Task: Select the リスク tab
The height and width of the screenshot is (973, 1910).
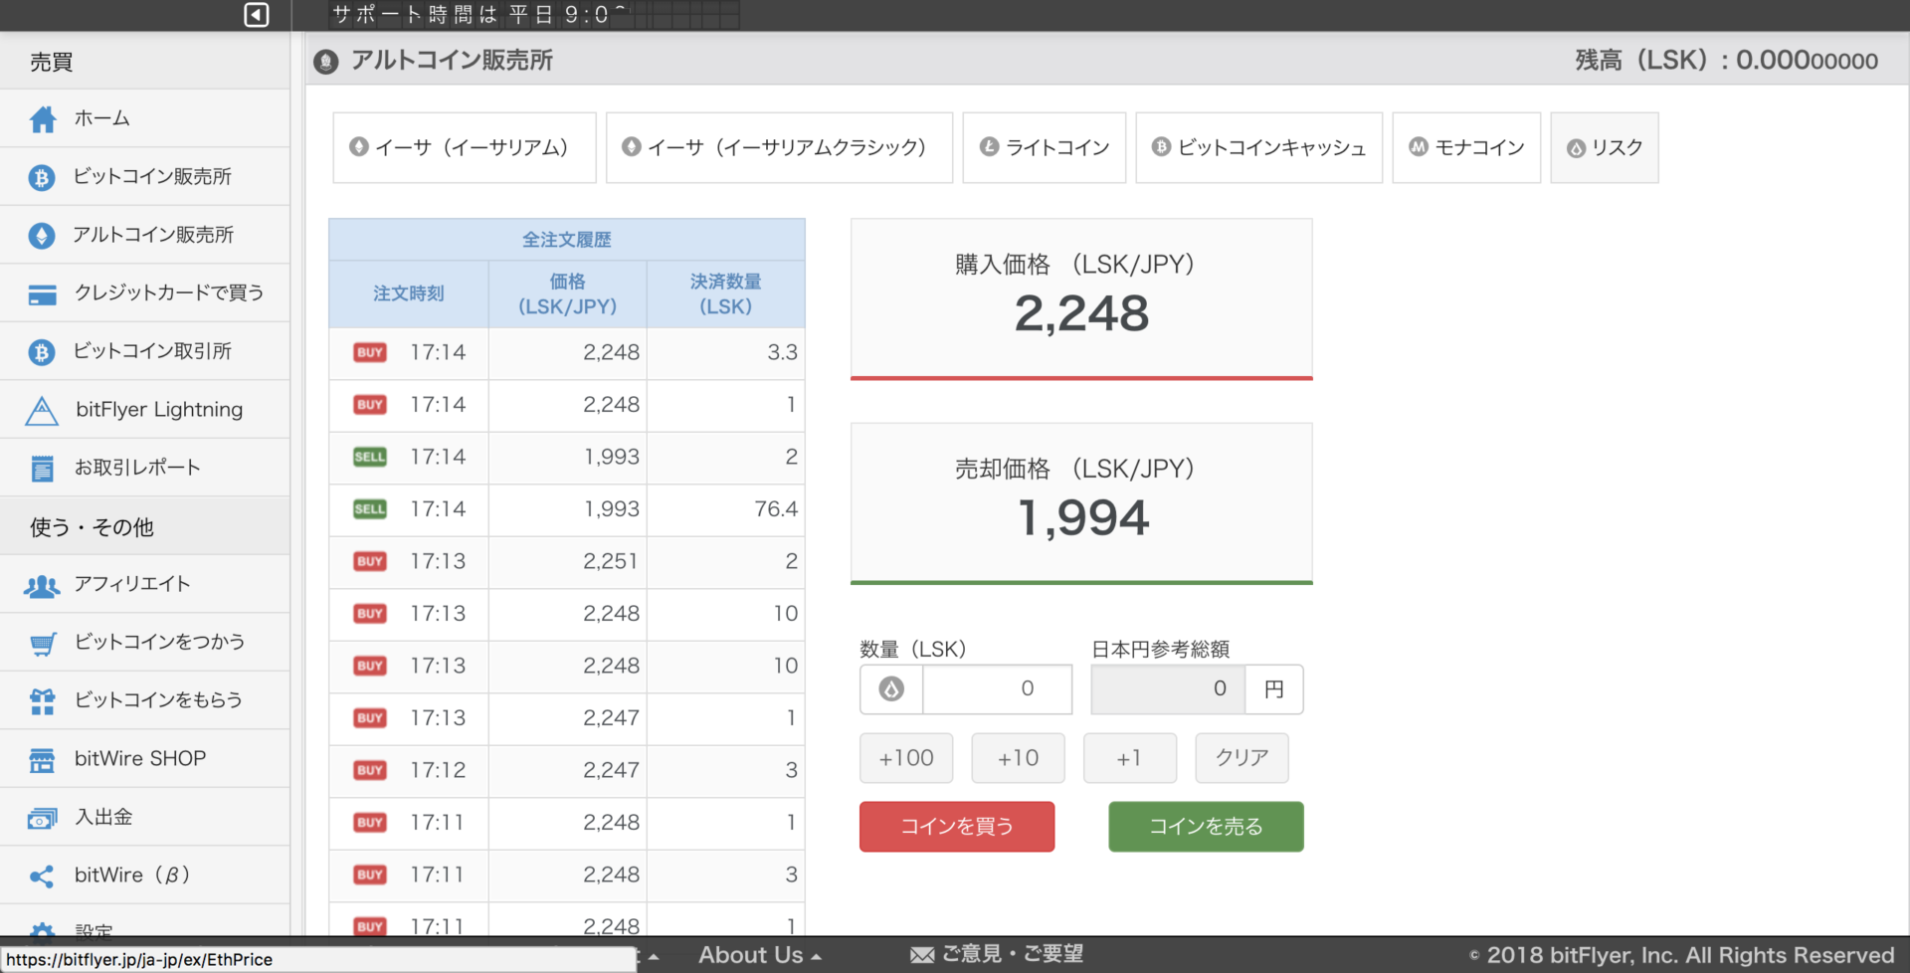Action: coord(1605,147)
